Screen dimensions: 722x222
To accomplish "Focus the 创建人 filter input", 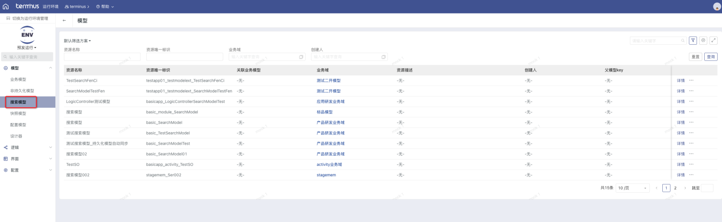I will [349, 57].
